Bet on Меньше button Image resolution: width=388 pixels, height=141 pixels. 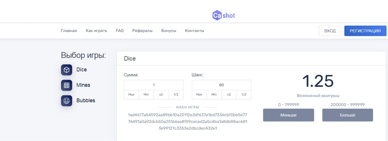(288, 115)
